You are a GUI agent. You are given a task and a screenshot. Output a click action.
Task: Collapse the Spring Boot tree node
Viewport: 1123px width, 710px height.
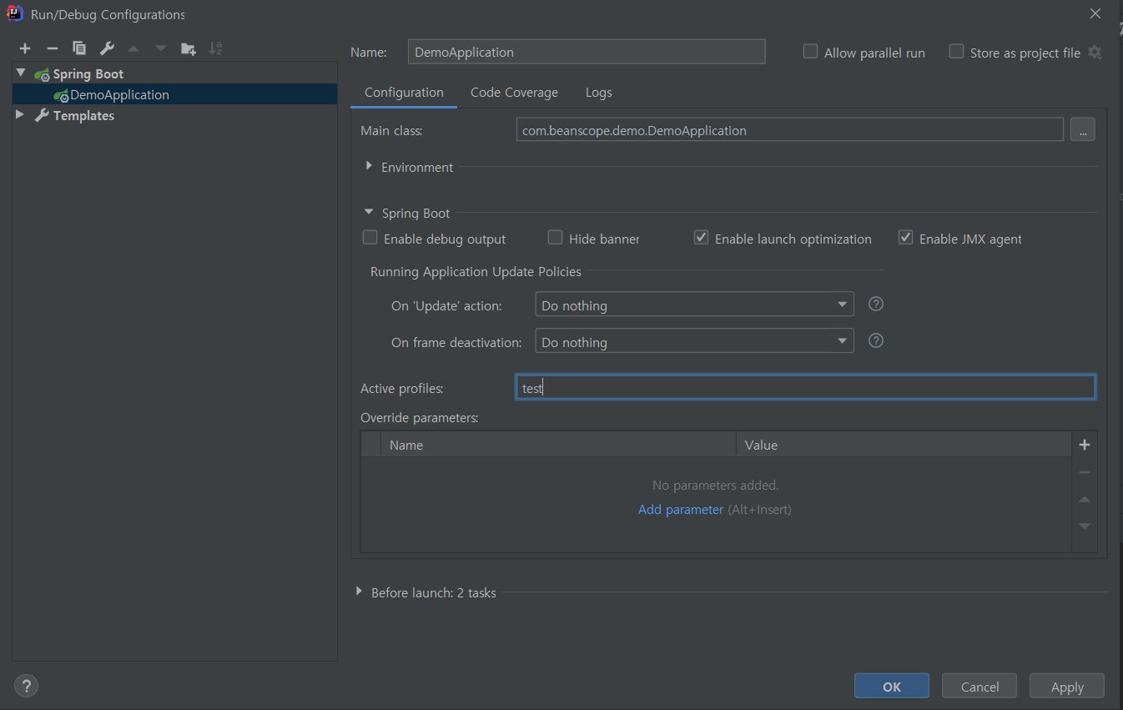tap(21, 73)
